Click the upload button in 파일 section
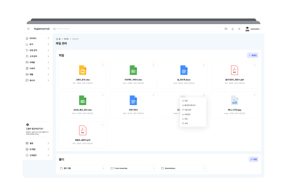The height and width of the screenshot is (193, 287). [x=253, y=55]
